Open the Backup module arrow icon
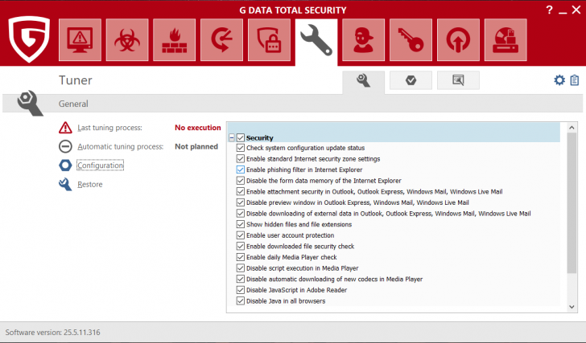Image resolution: width=586 pixels, height=343 pixels. coord(221,40)
